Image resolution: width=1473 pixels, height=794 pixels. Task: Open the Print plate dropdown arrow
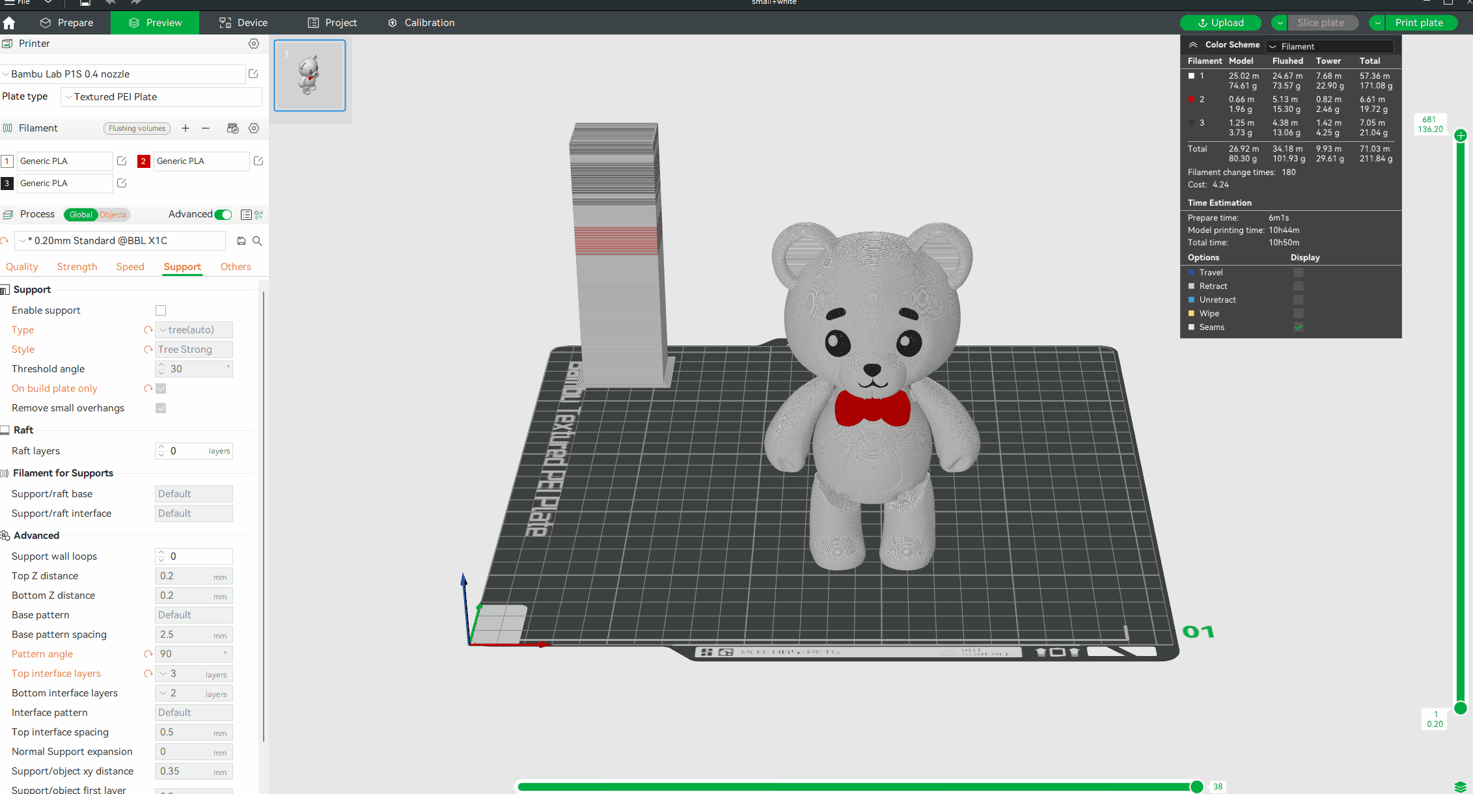(1377, 23)
